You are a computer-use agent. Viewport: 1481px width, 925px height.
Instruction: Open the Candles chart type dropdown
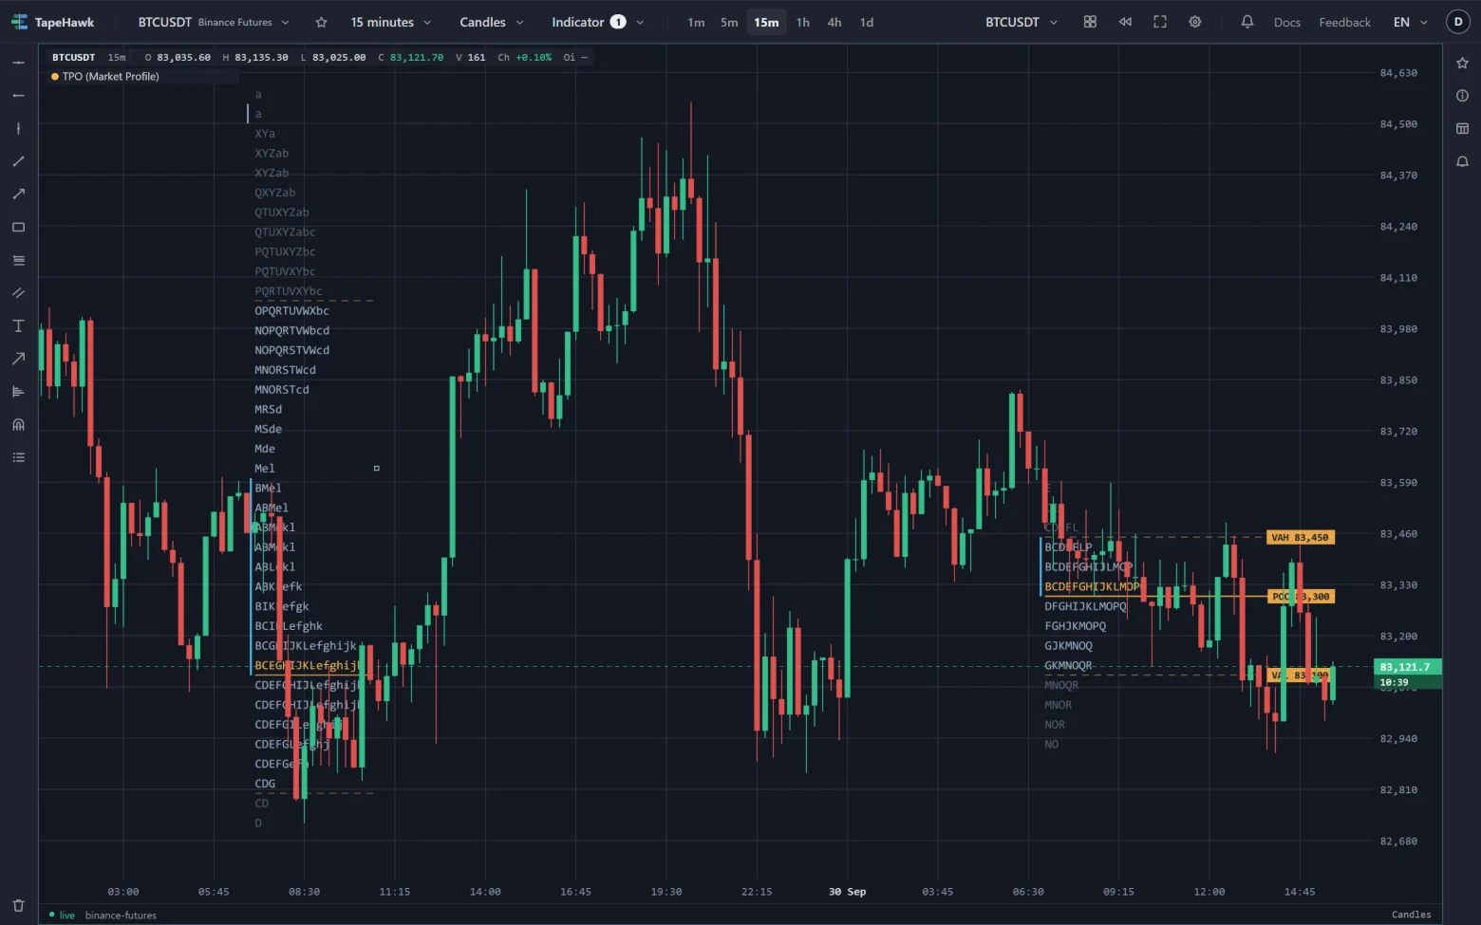tap(492, 22)
